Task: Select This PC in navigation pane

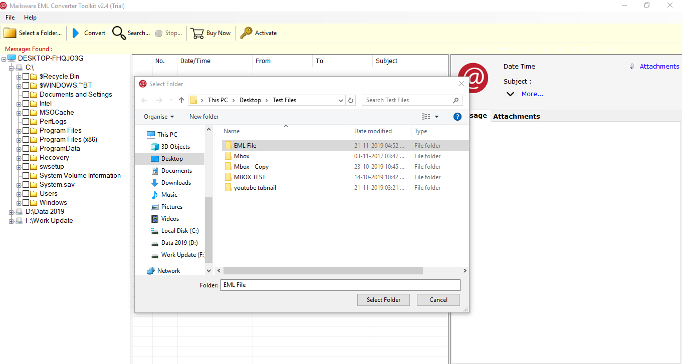Action: [x=167, y=135]
